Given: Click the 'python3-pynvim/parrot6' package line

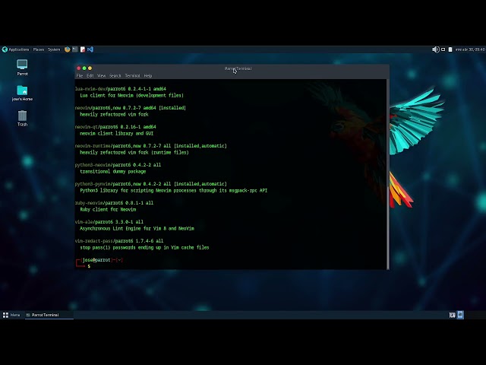Looking at the screenshot, I should [151, 184].
